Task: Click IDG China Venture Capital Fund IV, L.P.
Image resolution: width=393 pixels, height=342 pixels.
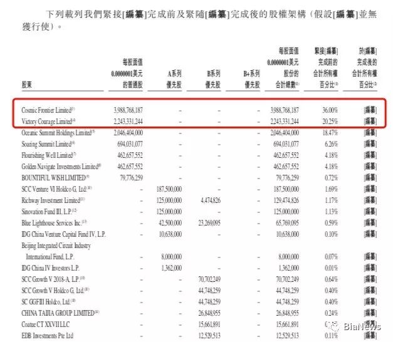Action: point(63,234)
